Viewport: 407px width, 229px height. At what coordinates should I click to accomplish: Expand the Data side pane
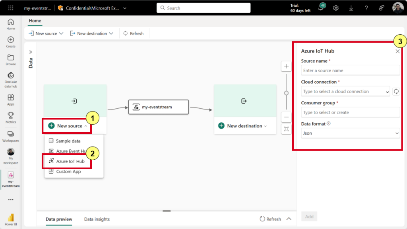coord(31,52)
